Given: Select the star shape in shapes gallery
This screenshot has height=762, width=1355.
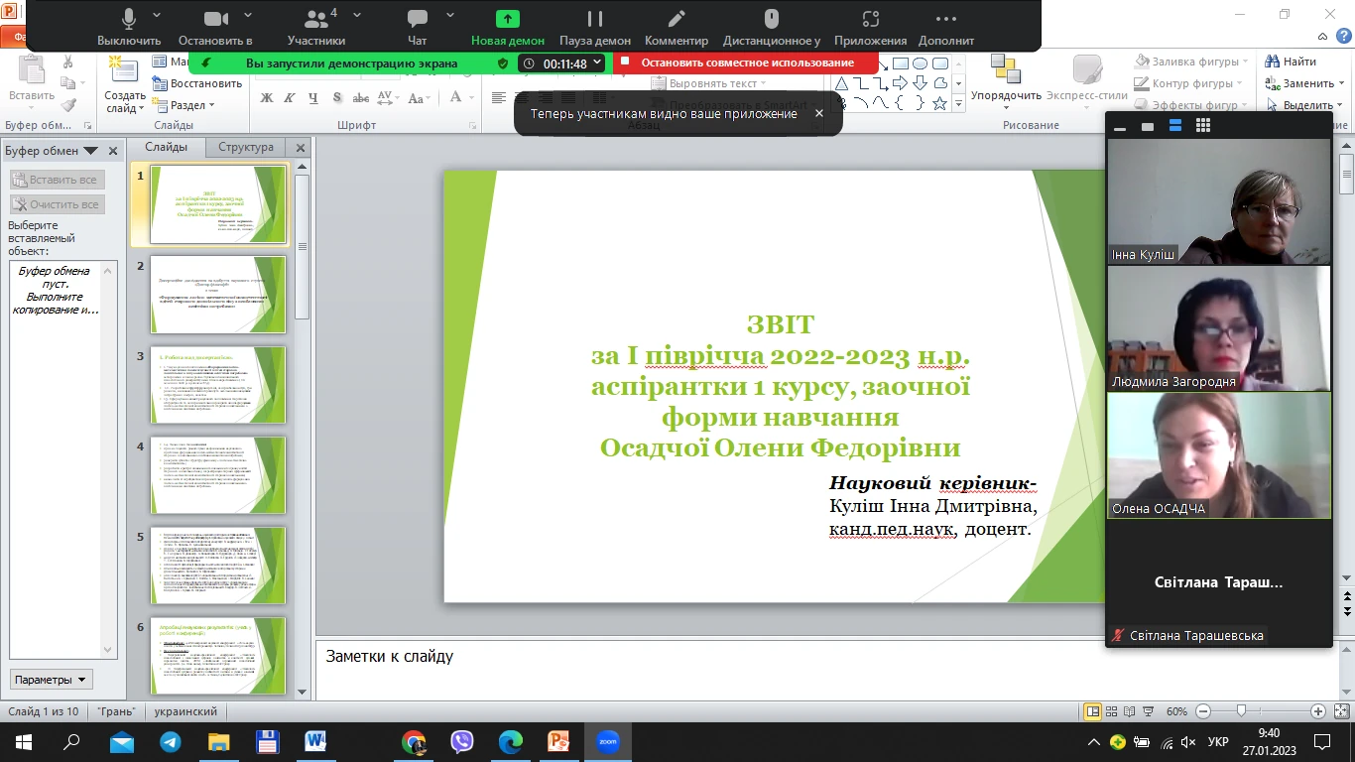Looking at the screenshot, I should (939, 103).
